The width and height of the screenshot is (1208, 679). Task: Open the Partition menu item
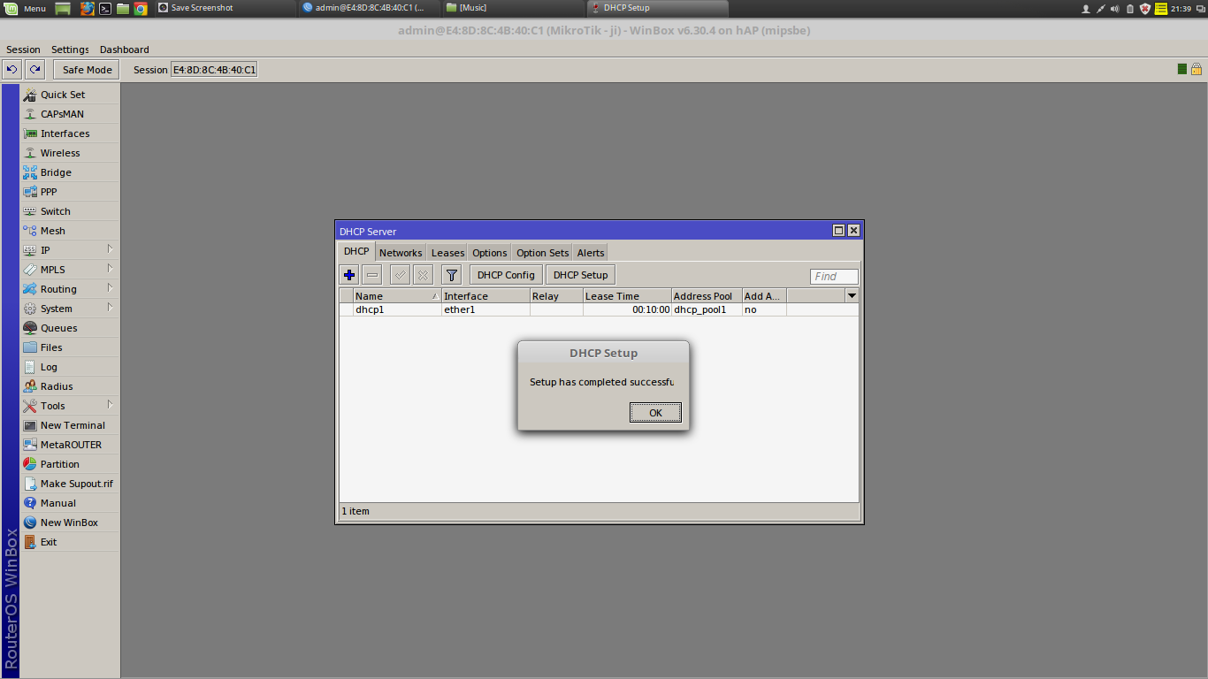[x=70, y=464]
